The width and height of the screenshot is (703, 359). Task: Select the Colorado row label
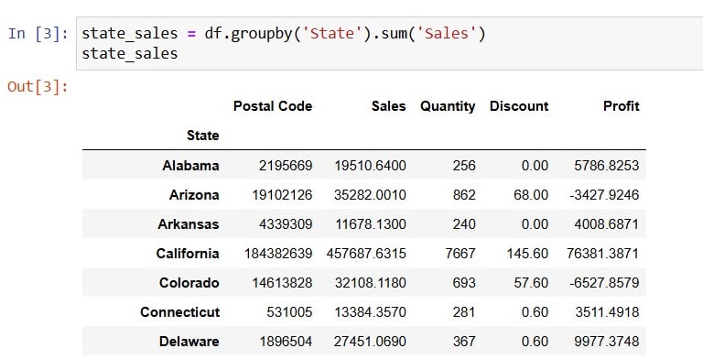(189, 283)
